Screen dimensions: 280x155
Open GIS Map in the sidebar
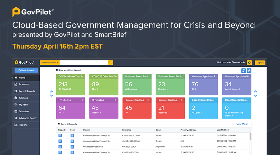[26, 98]
